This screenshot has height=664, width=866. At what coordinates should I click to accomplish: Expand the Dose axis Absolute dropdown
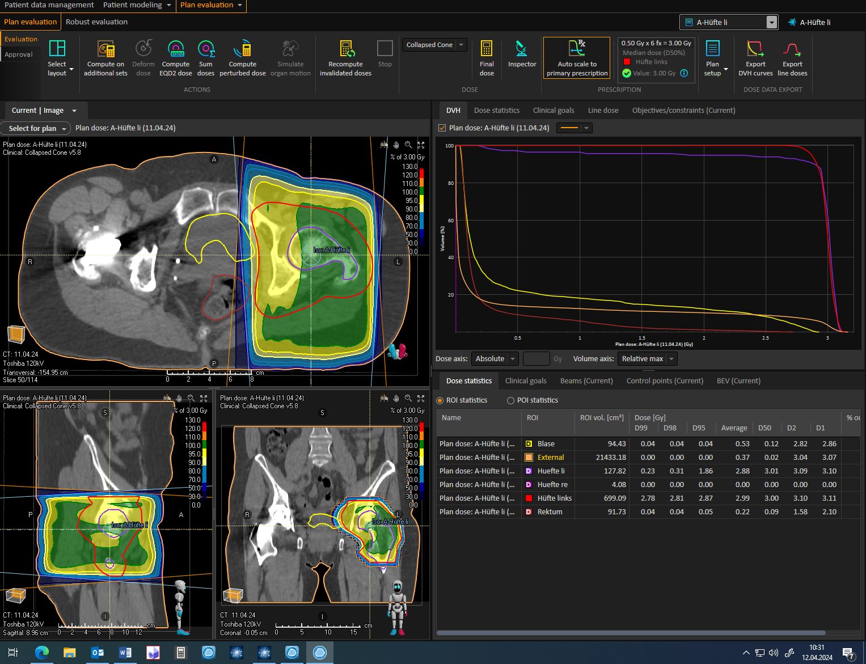(x=495, y=359)
